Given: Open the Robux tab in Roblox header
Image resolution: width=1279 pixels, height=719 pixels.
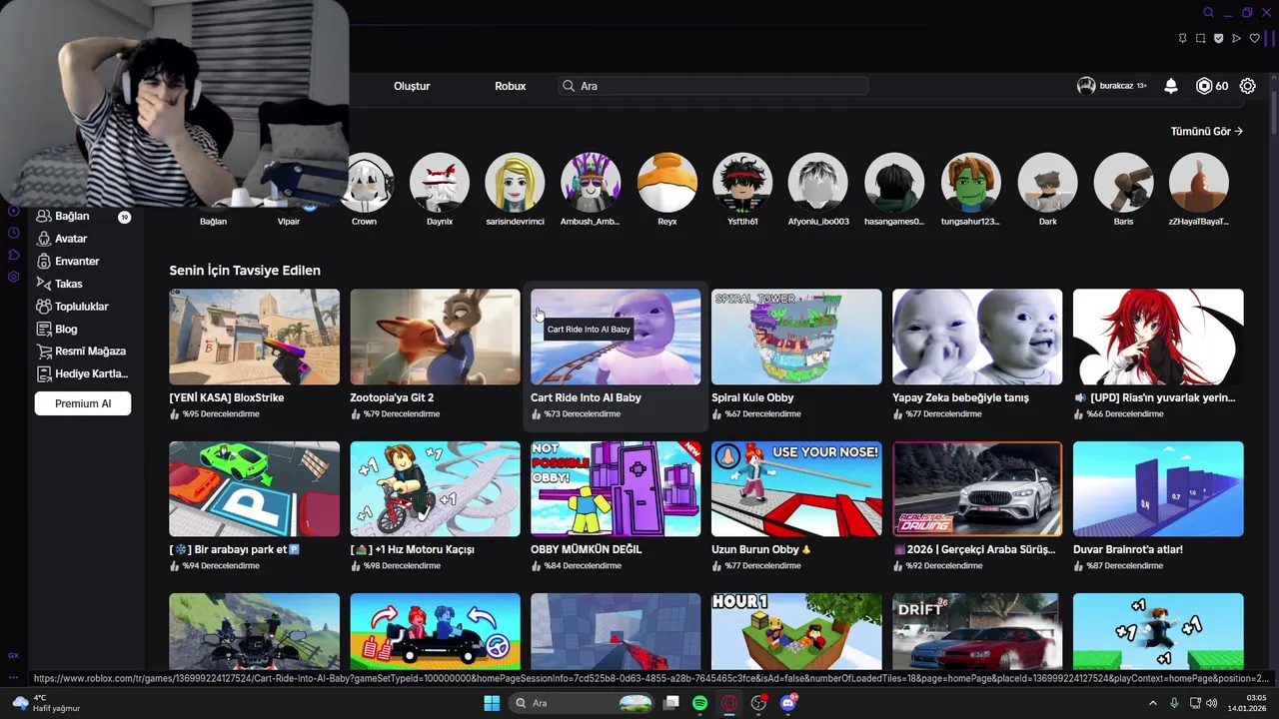Looking at the screenshot, I should (510, 86).
